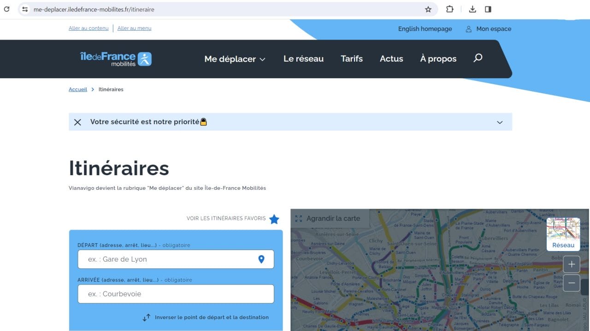Click the search magnifier icon in header

click(x=478, y=58)
